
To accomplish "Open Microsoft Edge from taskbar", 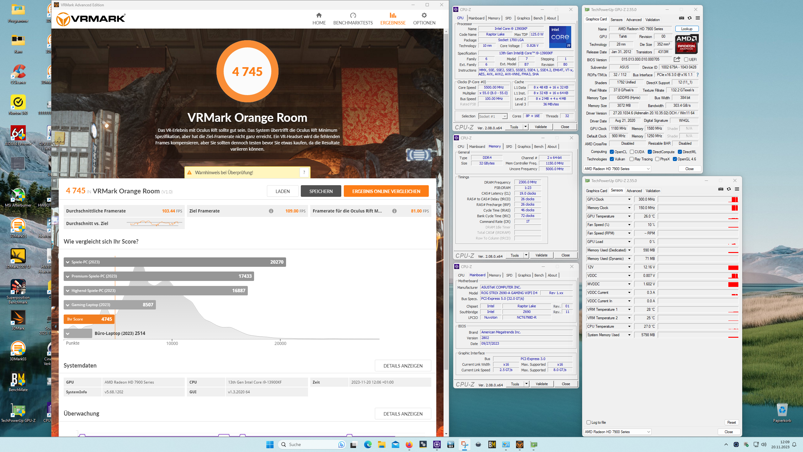I will point(368,444).
